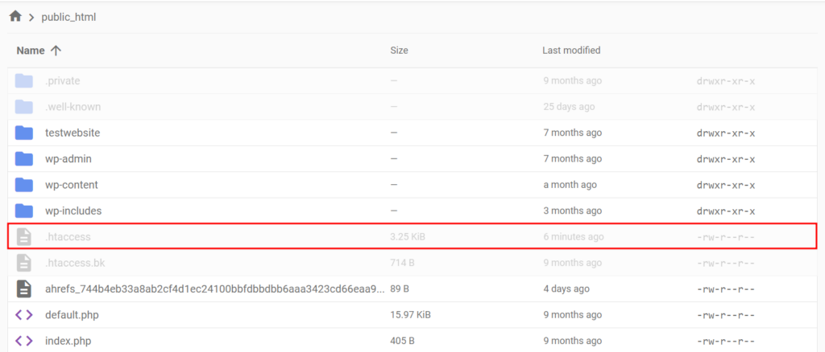825x352 pixels.
Task: Select the wp-includes folder icon
Action: click(23, 211)
